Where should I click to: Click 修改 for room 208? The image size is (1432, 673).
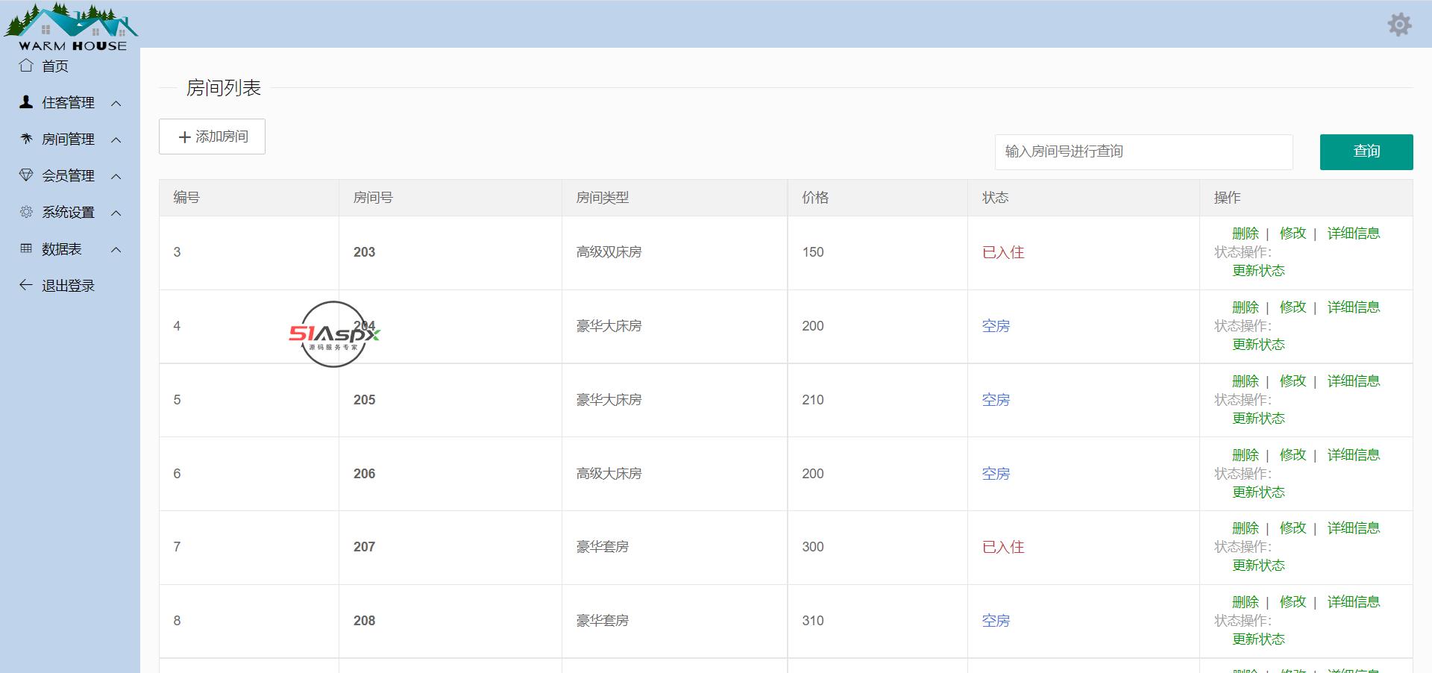coord(1293,602)
